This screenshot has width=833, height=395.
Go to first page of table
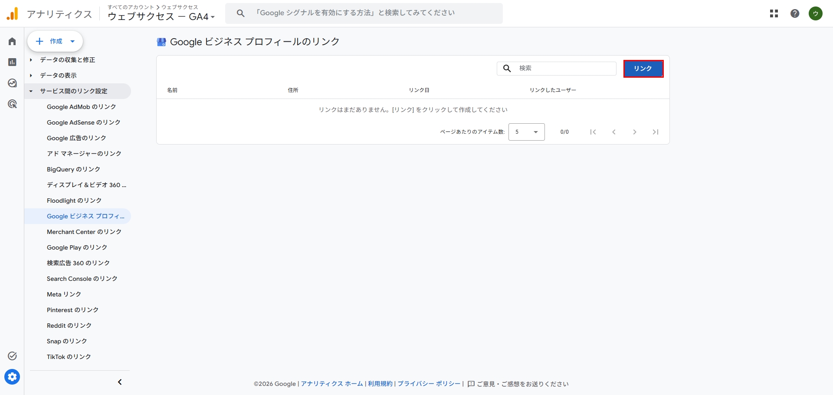(x=593, y=132)
